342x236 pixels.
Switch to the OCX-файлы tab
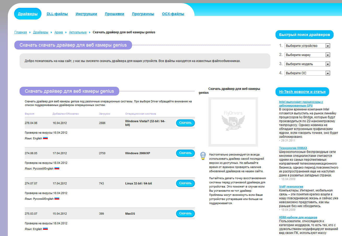[x=173, y=14]
